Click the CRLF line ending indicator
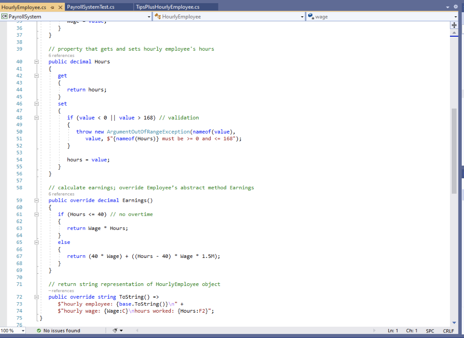The width and height of the screenshot is (464, 338). click(448, 331)
